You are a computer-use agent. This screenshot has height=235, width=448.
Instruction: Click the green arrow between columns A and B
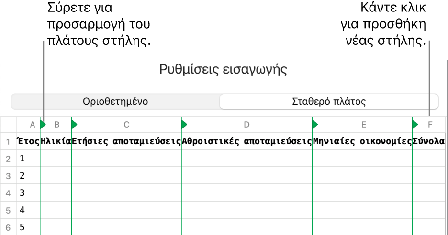click(x=43, y=125)
